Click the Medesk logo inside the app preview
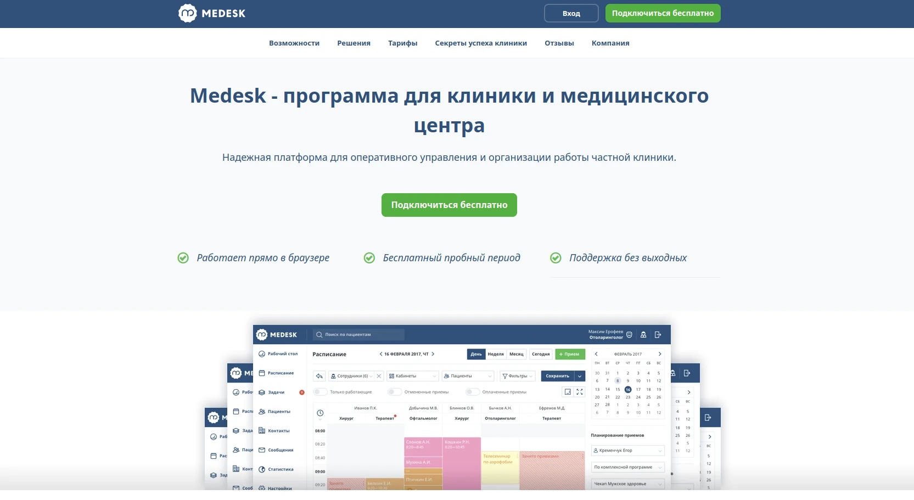914x500 pixels. [277, 335]
